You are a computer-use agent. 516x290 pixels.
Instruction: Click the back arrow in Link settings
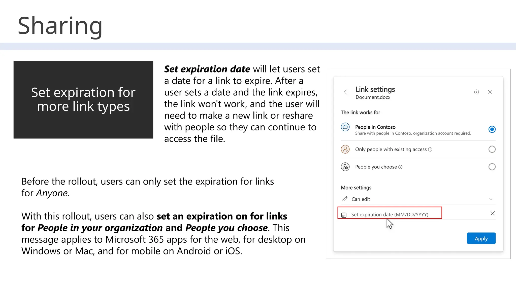pyautogui.click(x=347, y=92)
